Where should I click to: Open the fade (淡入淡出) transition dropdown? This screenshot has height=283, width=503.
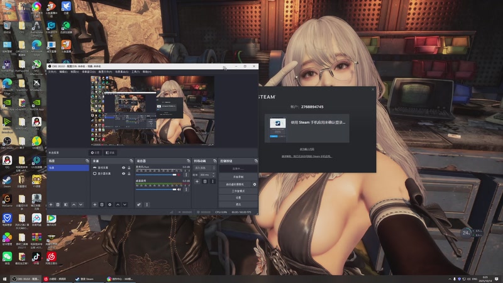click(204, 168)
